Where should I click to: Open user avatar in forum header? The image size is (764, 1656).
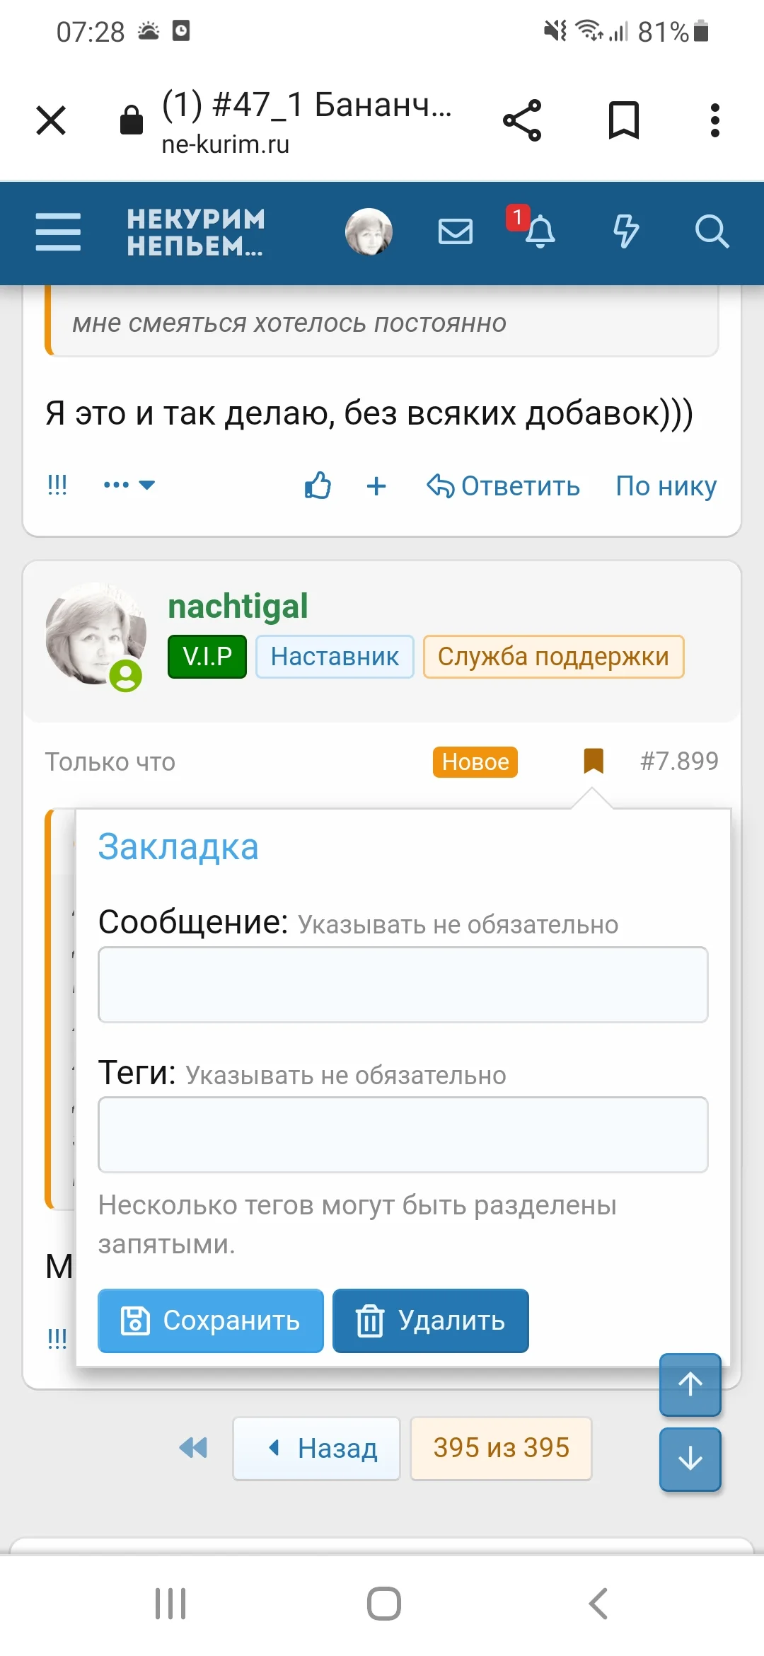[369, 231]
